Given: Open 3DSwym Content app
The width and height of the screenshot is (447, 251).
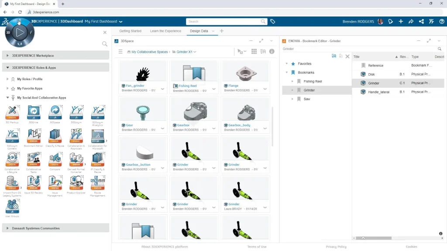Looking at the screenshot, I should (12, 136).
